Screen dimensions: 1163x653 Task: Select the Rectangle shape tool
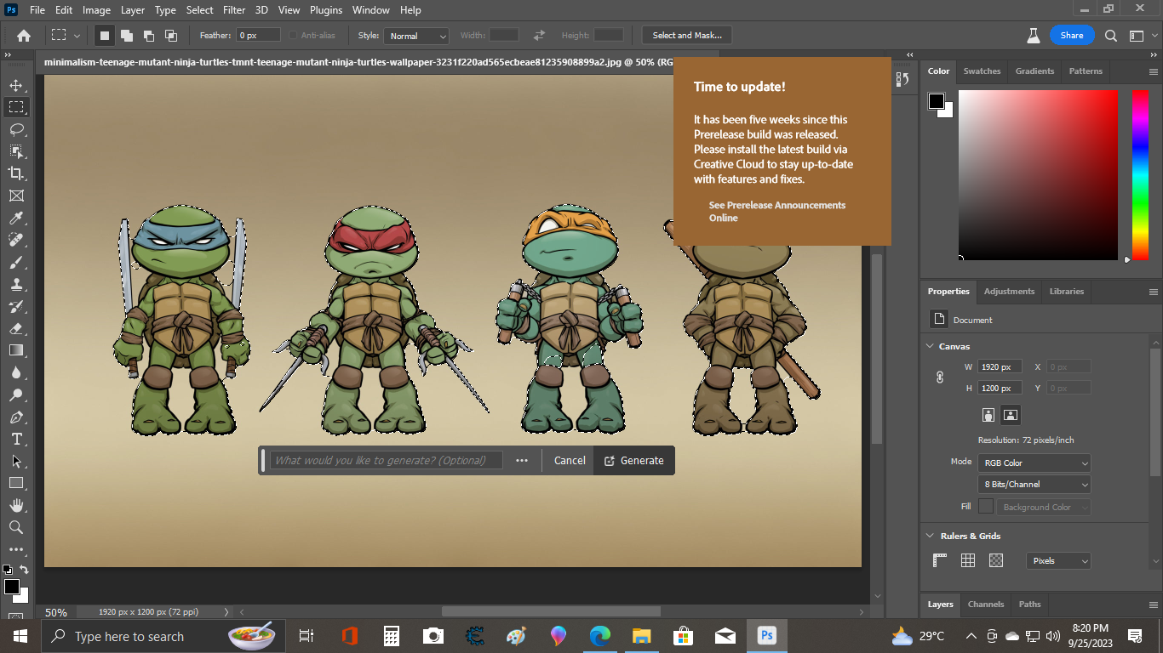16,483
